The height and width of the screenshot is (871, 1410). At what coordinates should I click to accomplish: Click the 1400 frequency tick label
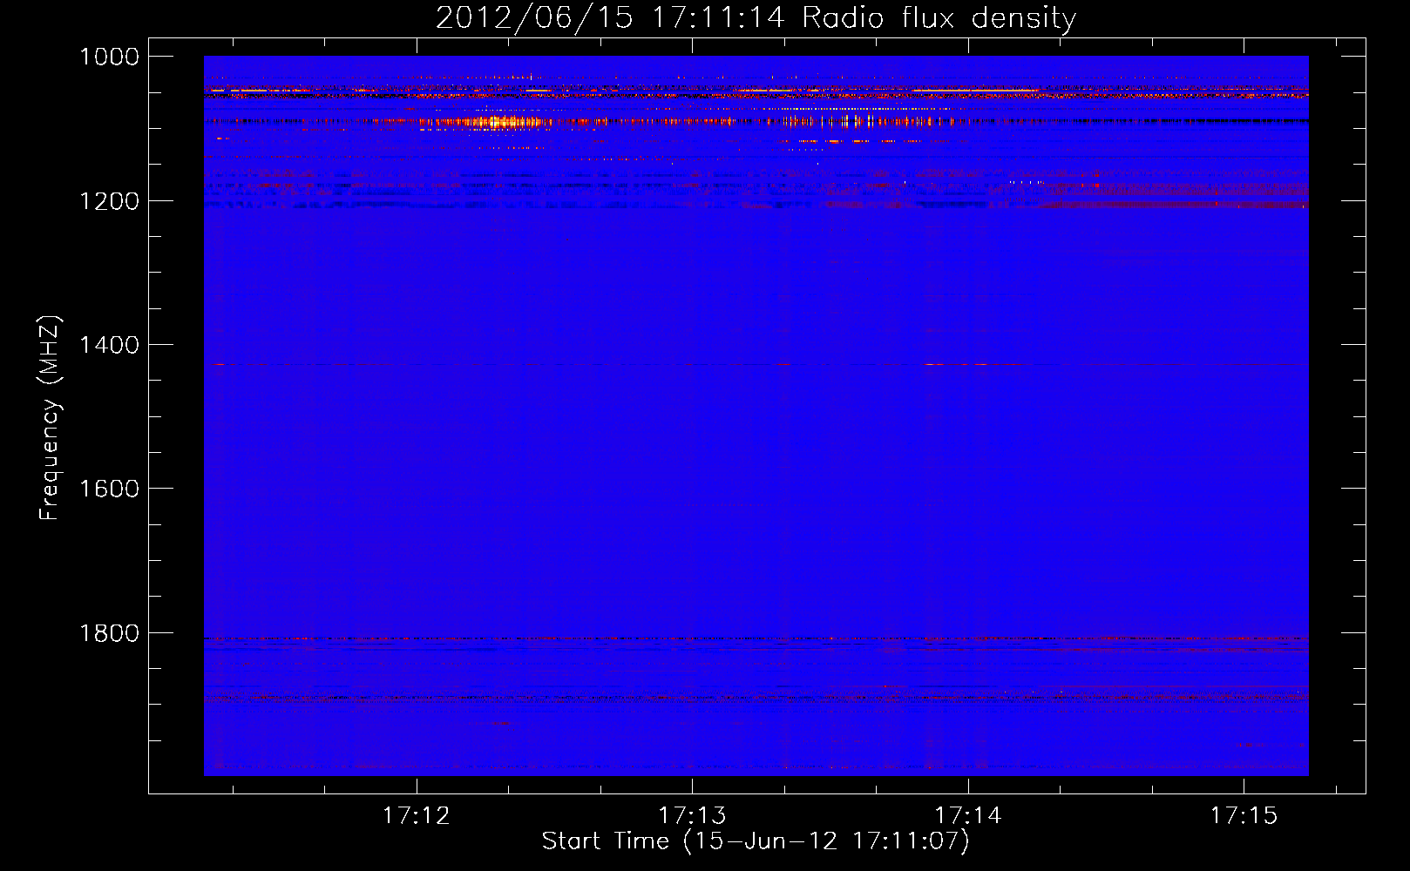pyautogui.click(x=109, y=345)
